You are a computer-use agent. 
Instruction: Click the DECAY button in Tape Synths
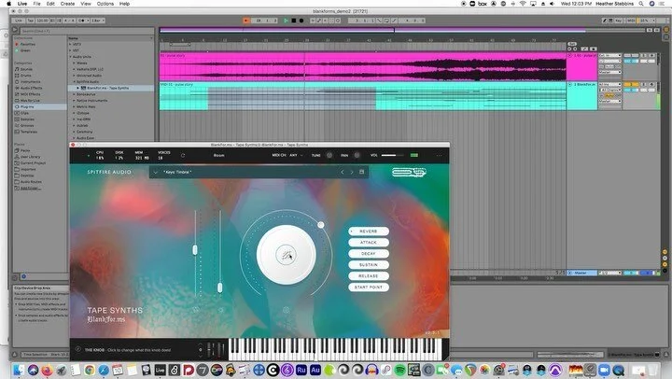coord(369,253)
